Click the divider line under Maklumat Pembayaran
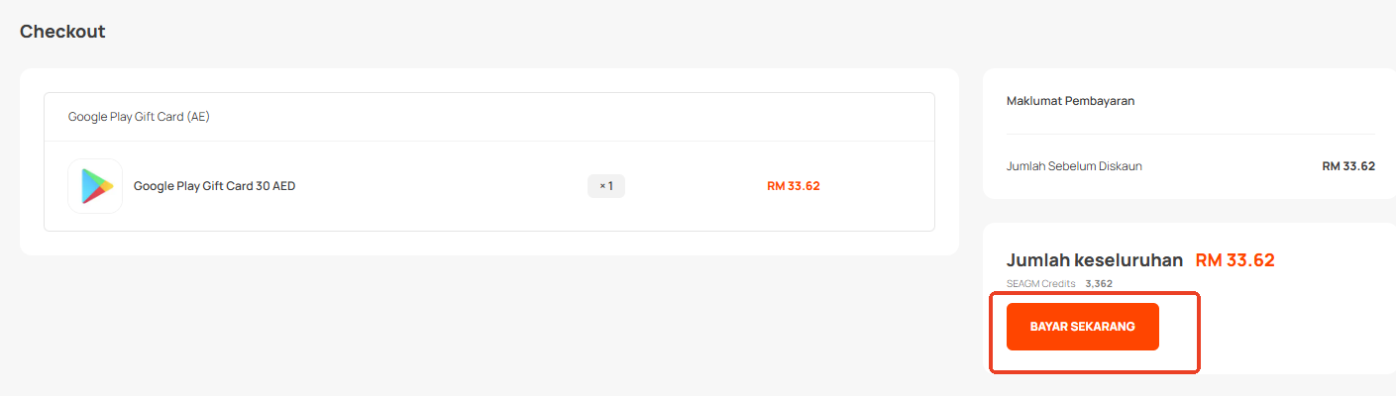1396x396 pixels. pos(1190,134)
